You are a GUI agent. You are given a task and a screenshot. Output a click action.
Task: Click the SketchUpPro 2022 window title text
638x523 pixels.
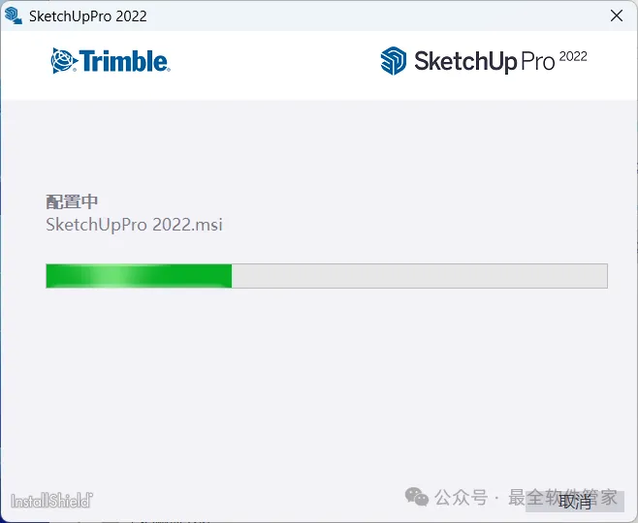tap(88, 16)
